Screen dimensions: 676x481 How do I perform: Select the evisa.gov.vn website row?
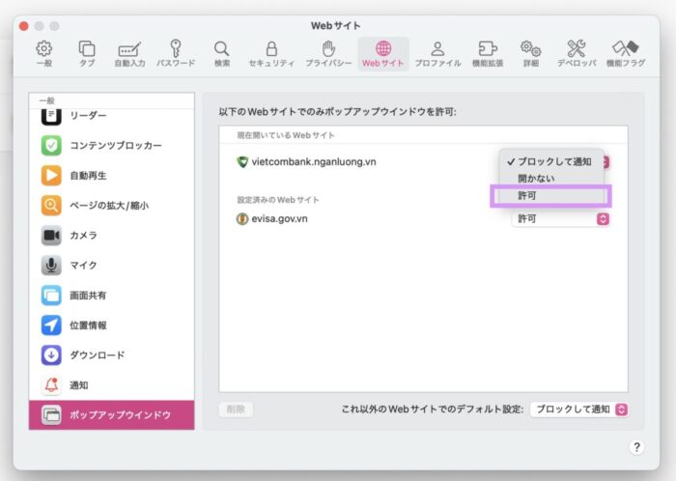pyautogui.click(x=367, y=219)
